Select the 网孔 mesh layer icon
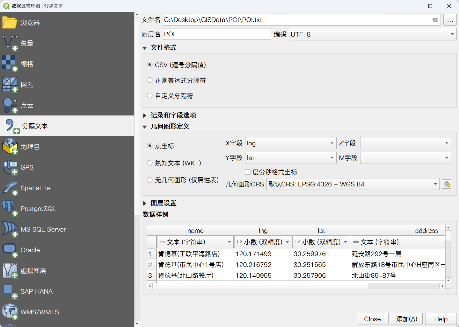Viewport: 459px width, 327px height. (10, 85)
